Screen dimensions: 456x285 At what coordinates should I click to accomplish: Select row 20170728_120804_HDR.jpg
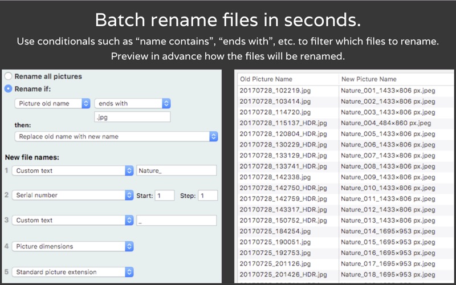(345, 134)
